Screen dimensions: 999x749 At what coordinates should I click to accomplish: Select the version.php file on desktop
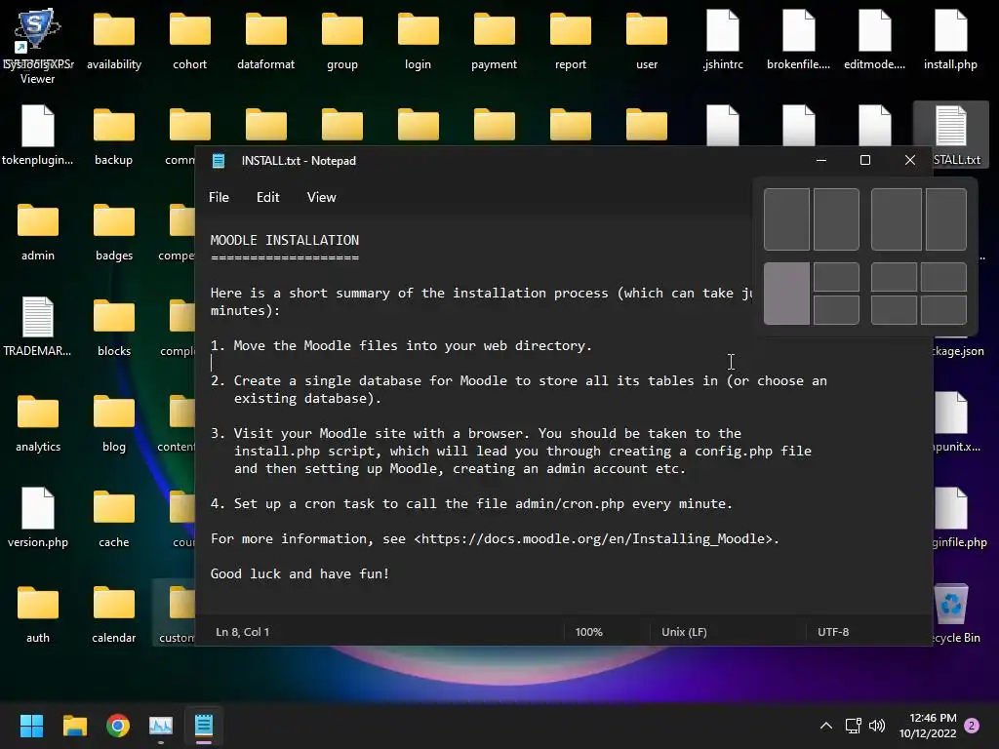tap(38, 518)
